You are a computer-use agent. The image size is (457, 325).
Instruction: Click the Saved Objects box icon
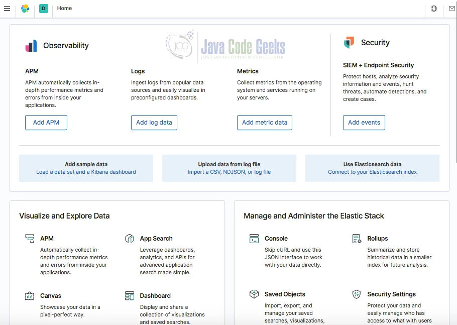tap(254, 294)
